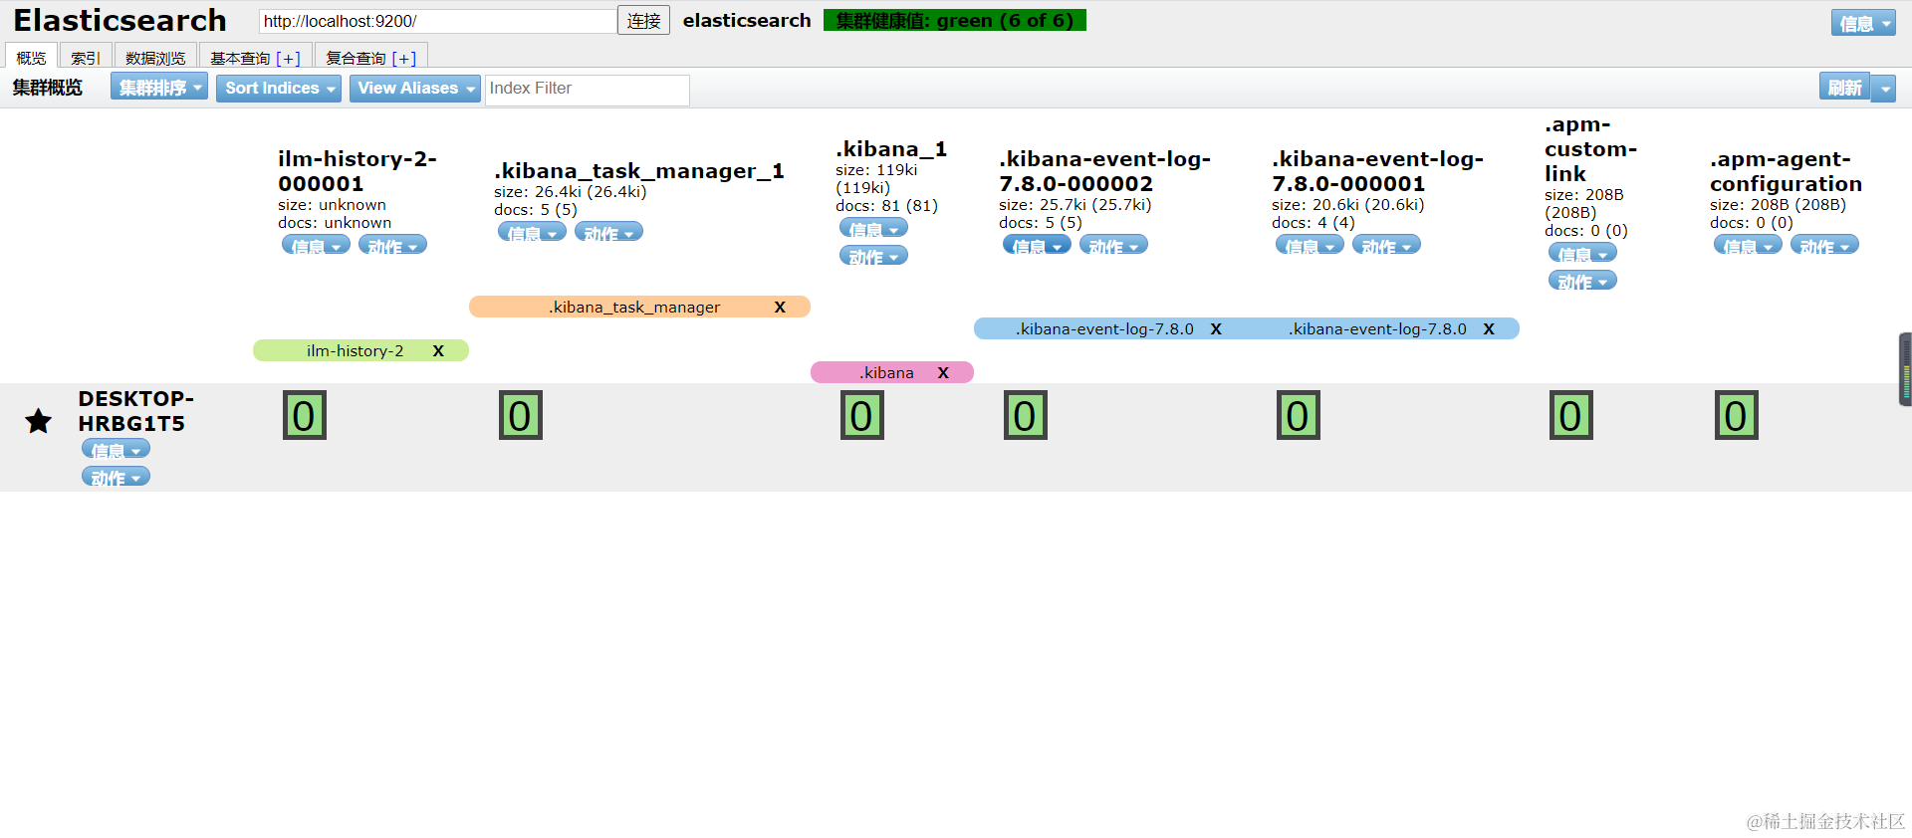Screen dimensions: 1912x838
Task: Open 动作 dropdown for .kibana-event-log-7.8.0-000002
Action: click(x=1113, y=245)
